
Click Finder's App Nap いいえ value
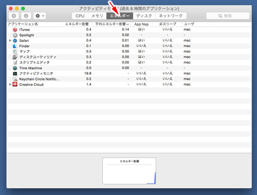tap(141, 46)
